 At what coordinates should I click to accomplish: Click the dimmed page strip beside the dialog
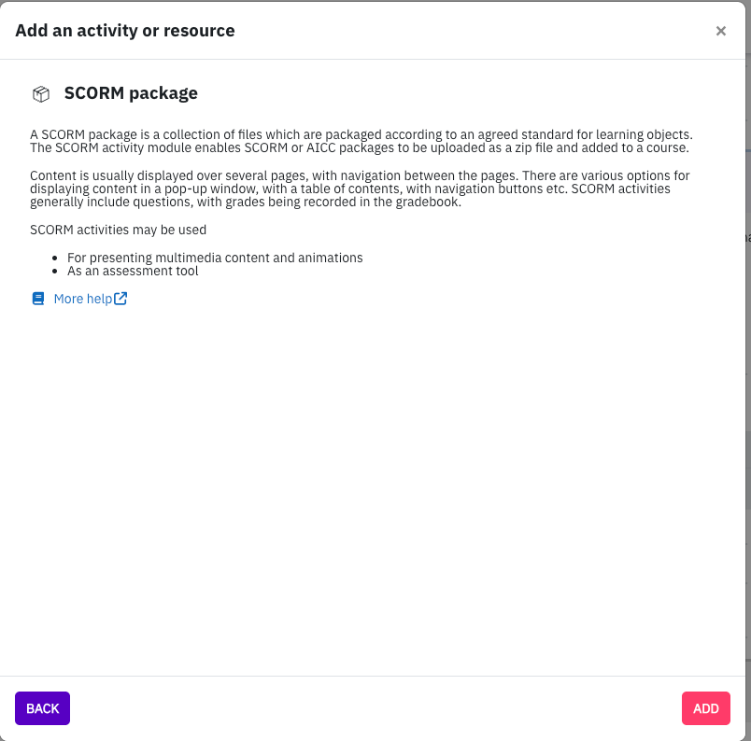pyautogui.click(x=748, y=370)
